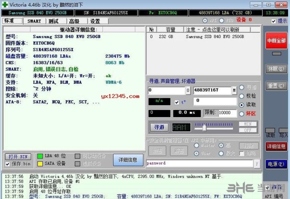Click the green LBA 48 位 indicator
Image resolution: width=290 pixels, height=199 pixels.
[40, 156]
